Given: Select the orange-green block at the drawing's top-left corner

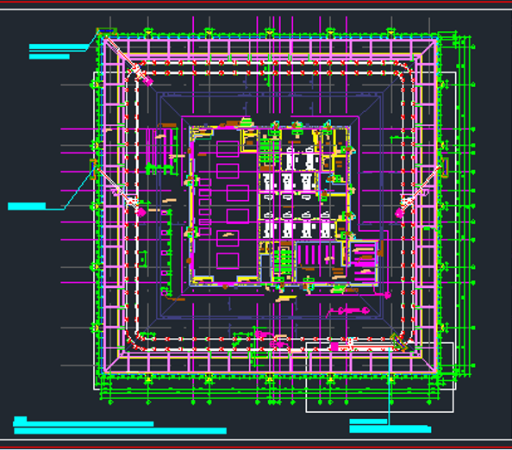Looking at the screenshot, I should 106,31.
